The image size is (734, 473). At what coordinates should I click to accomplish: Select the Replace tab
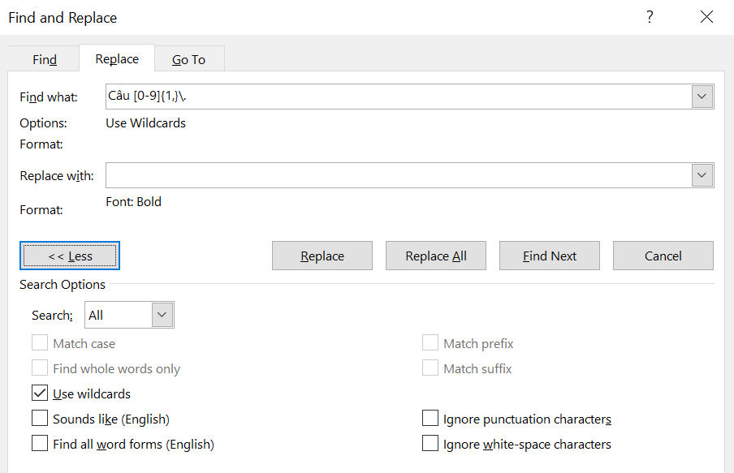(117, 58)
